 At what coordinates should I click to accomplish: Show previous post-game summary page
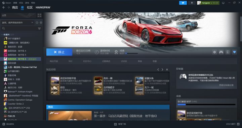point(158,70)
